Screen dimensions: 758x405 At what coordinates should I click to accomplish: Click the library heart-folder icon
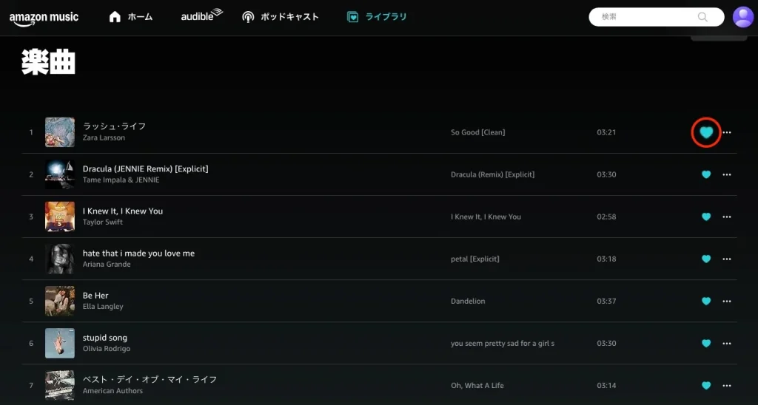click(x=353, y=18)
